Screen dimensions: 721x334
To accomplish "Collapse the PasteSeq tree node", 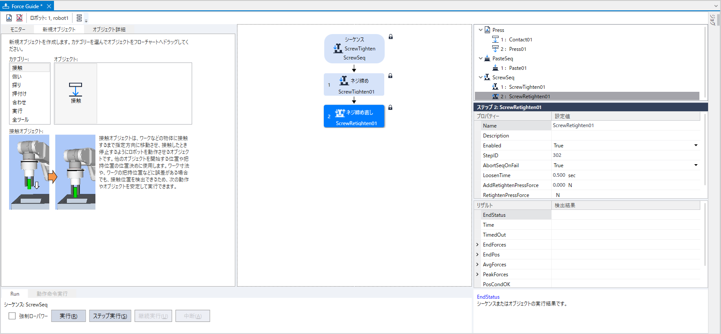I will (x=481, y=58).
